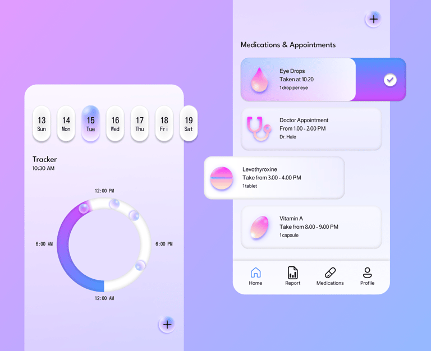Click the bubble marker on the purple ring arc
Image resolution: width=431 pixels, height=351 pixels.
pos(84,209)
